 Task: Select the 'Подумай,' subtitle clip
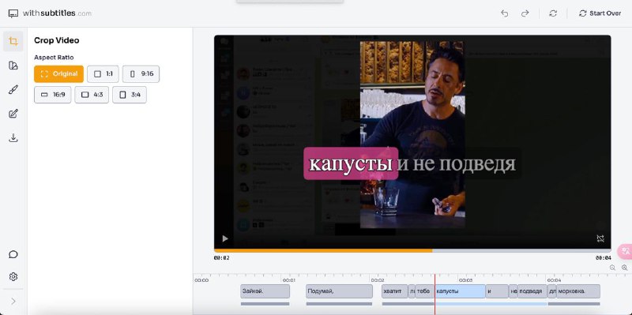[339, 291]
